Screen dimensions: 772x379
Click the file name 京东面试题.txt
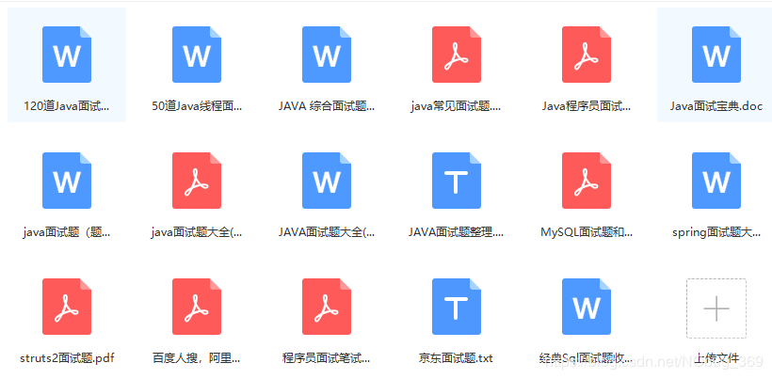(x=457, y=358)
